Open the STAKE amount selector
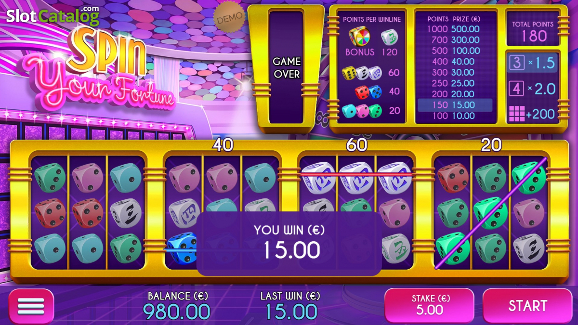 (x=430, y=306)
